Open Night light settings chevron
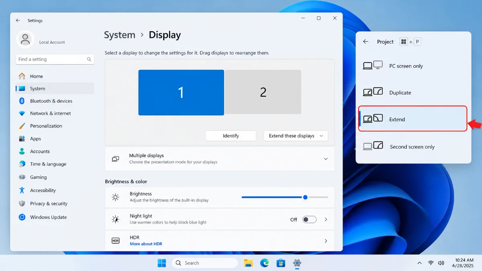The width and height of the screenshot is (482, 271). click(326, 220)
